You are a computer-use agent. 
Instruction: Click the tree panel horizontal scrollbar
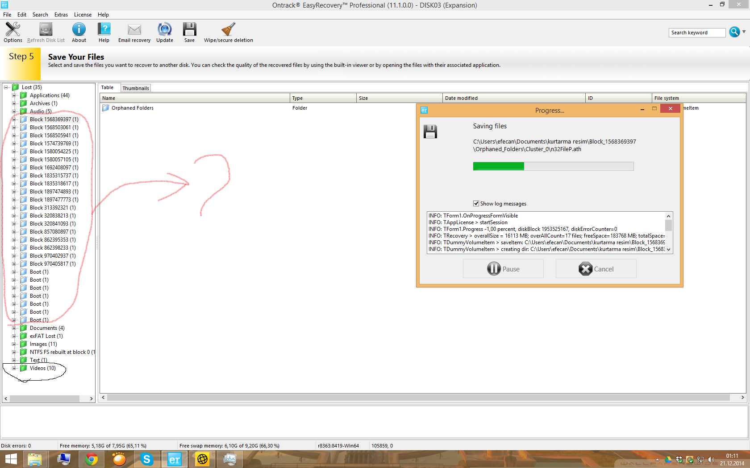(x=49, y=398)
